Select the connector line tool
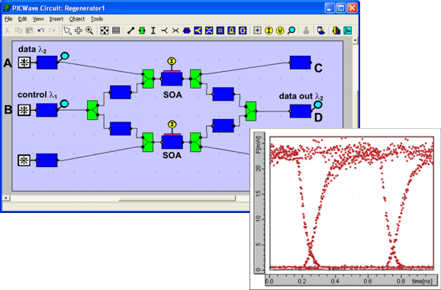Screen dimensions: 441x290 click(130, 31)
